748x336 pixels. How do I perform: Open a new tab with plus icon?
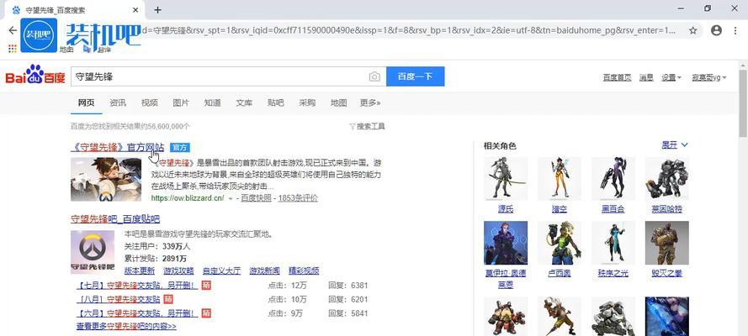(158, 9)
